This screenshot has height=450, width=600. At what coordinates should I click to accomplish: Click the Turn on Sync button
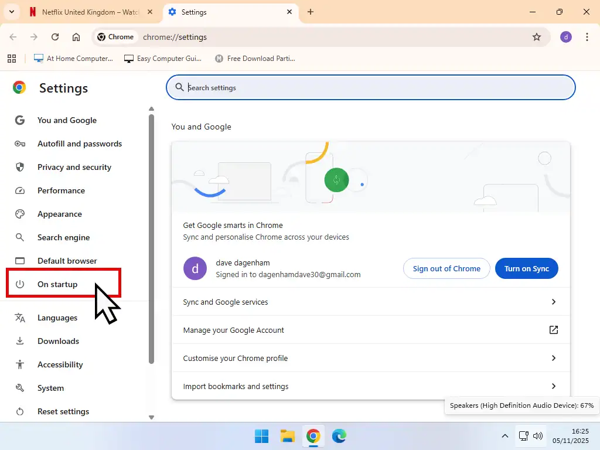coord(526,268)
